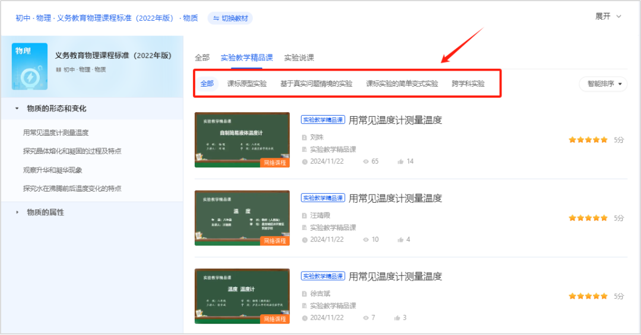Click the 实验教学精品课 badge on 汪靖雨's course
Viewport: 641px width, 335px height.
[x=323, y=197]
